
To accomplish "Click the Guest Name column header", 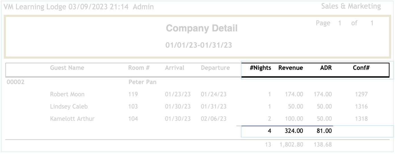I will click(x=67, y=68).
